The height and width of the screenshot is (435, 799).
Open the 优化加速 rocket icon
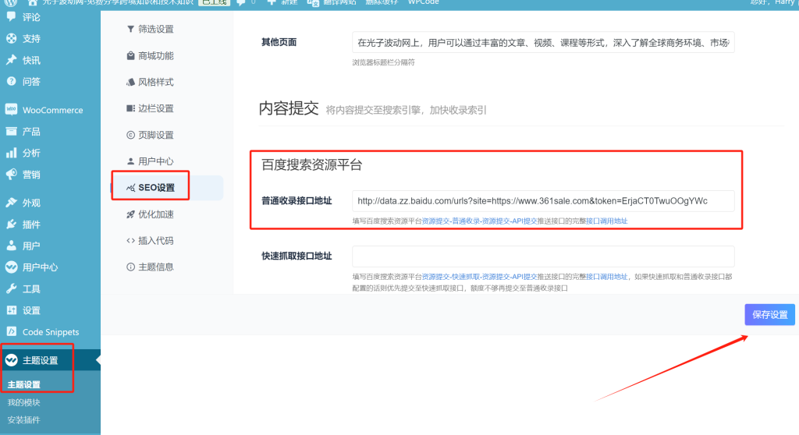click(x=130, y=214)
